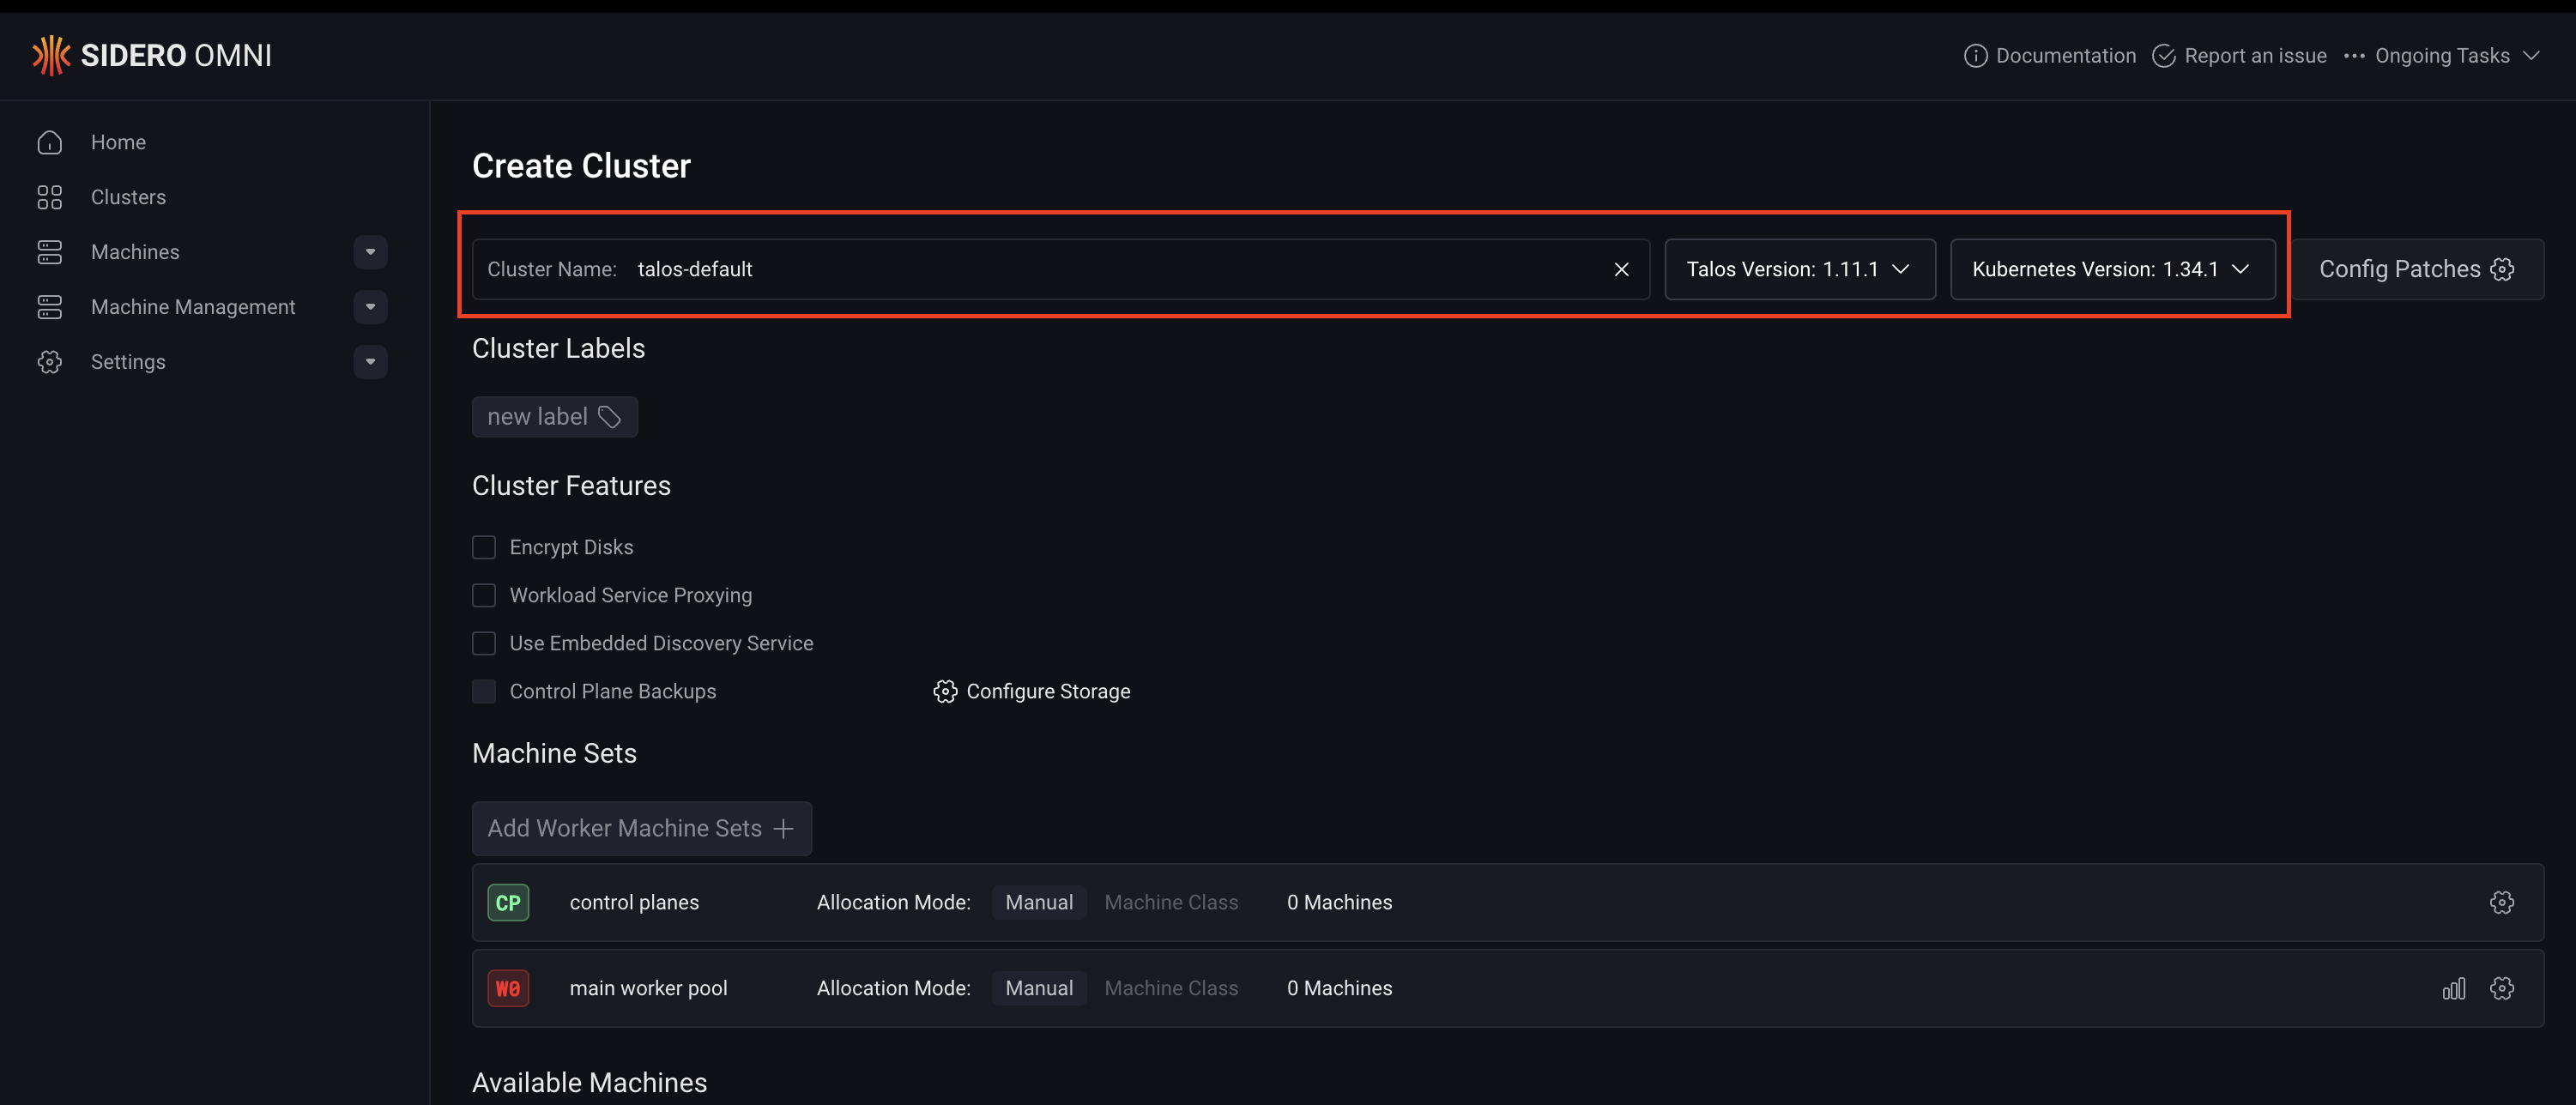Screen dimensions: 2576x1105
Task: Open control planes gear settings icon
Action: 2501,902
